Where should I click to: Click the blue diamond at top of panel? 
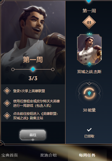(89, 1)
